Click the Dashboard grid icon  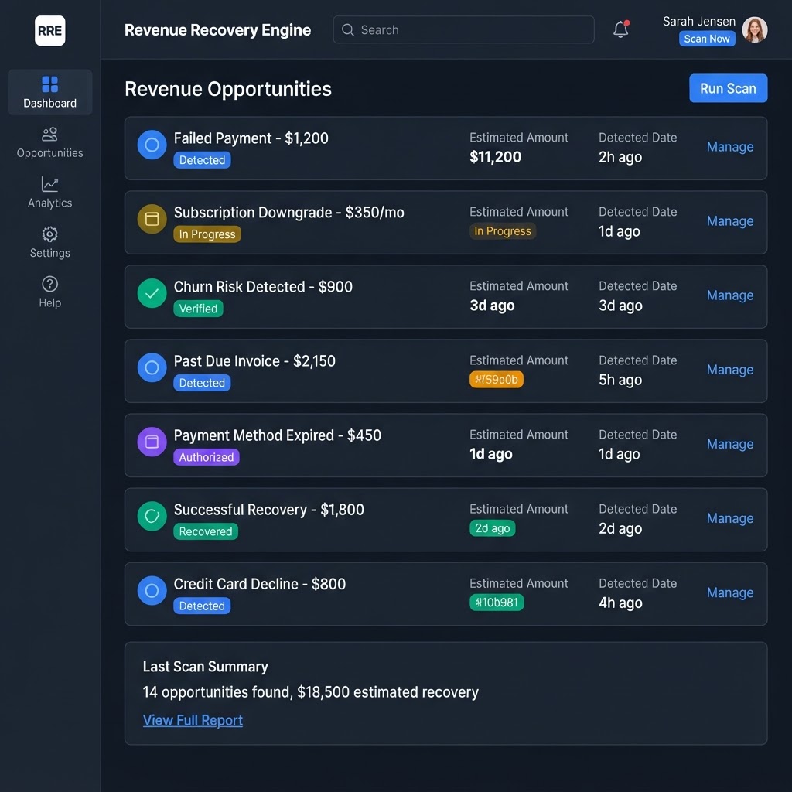[49, 84]
